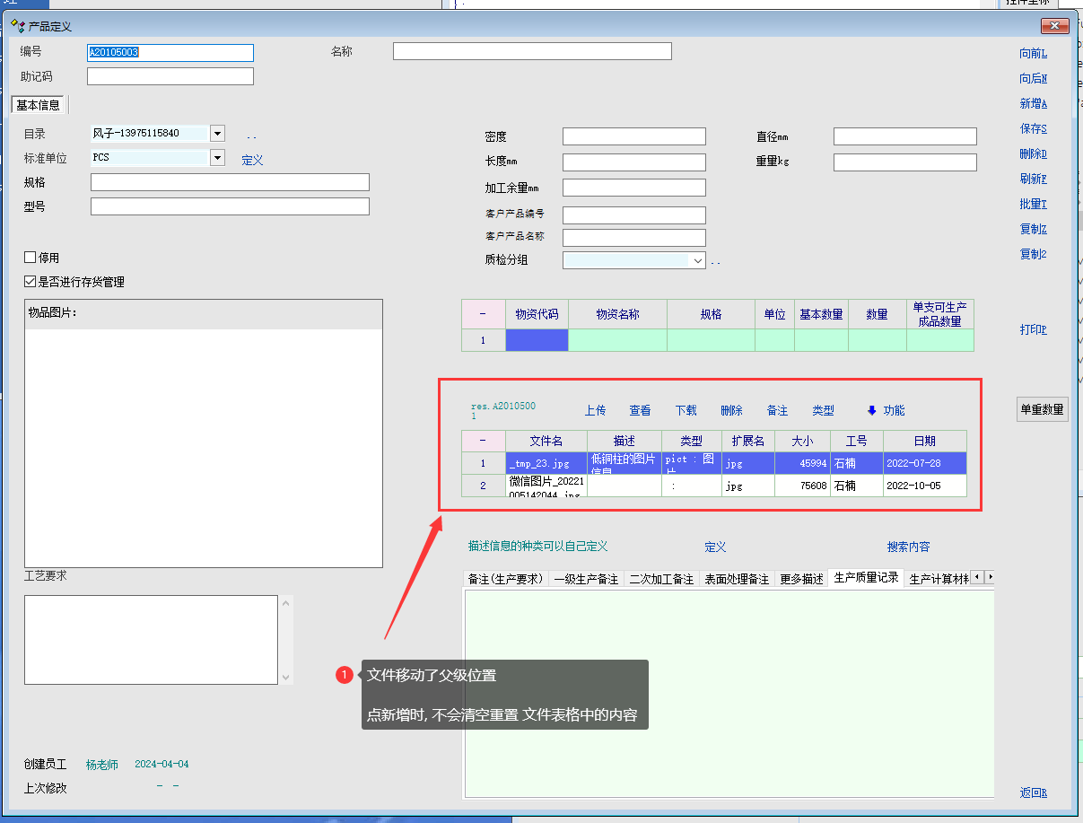This screenshot has height=823, width=1083.
Task: Click the 功能 down-arrow icon
Action: point(871,410)
